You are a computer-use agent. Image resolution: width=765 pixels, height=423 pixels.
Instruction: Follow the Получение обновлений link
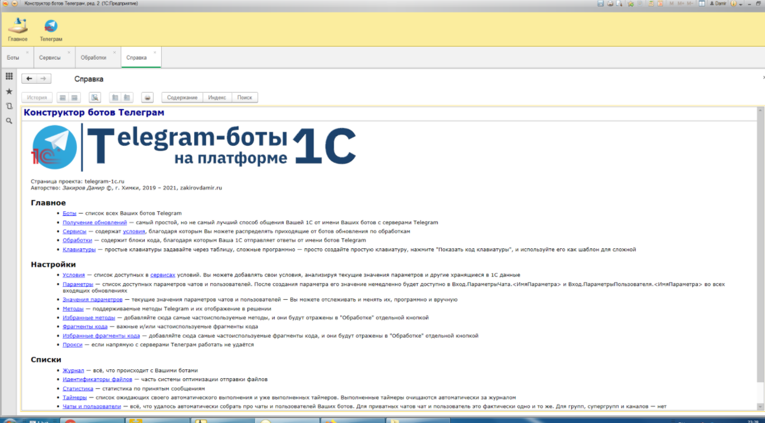(95, 222)
